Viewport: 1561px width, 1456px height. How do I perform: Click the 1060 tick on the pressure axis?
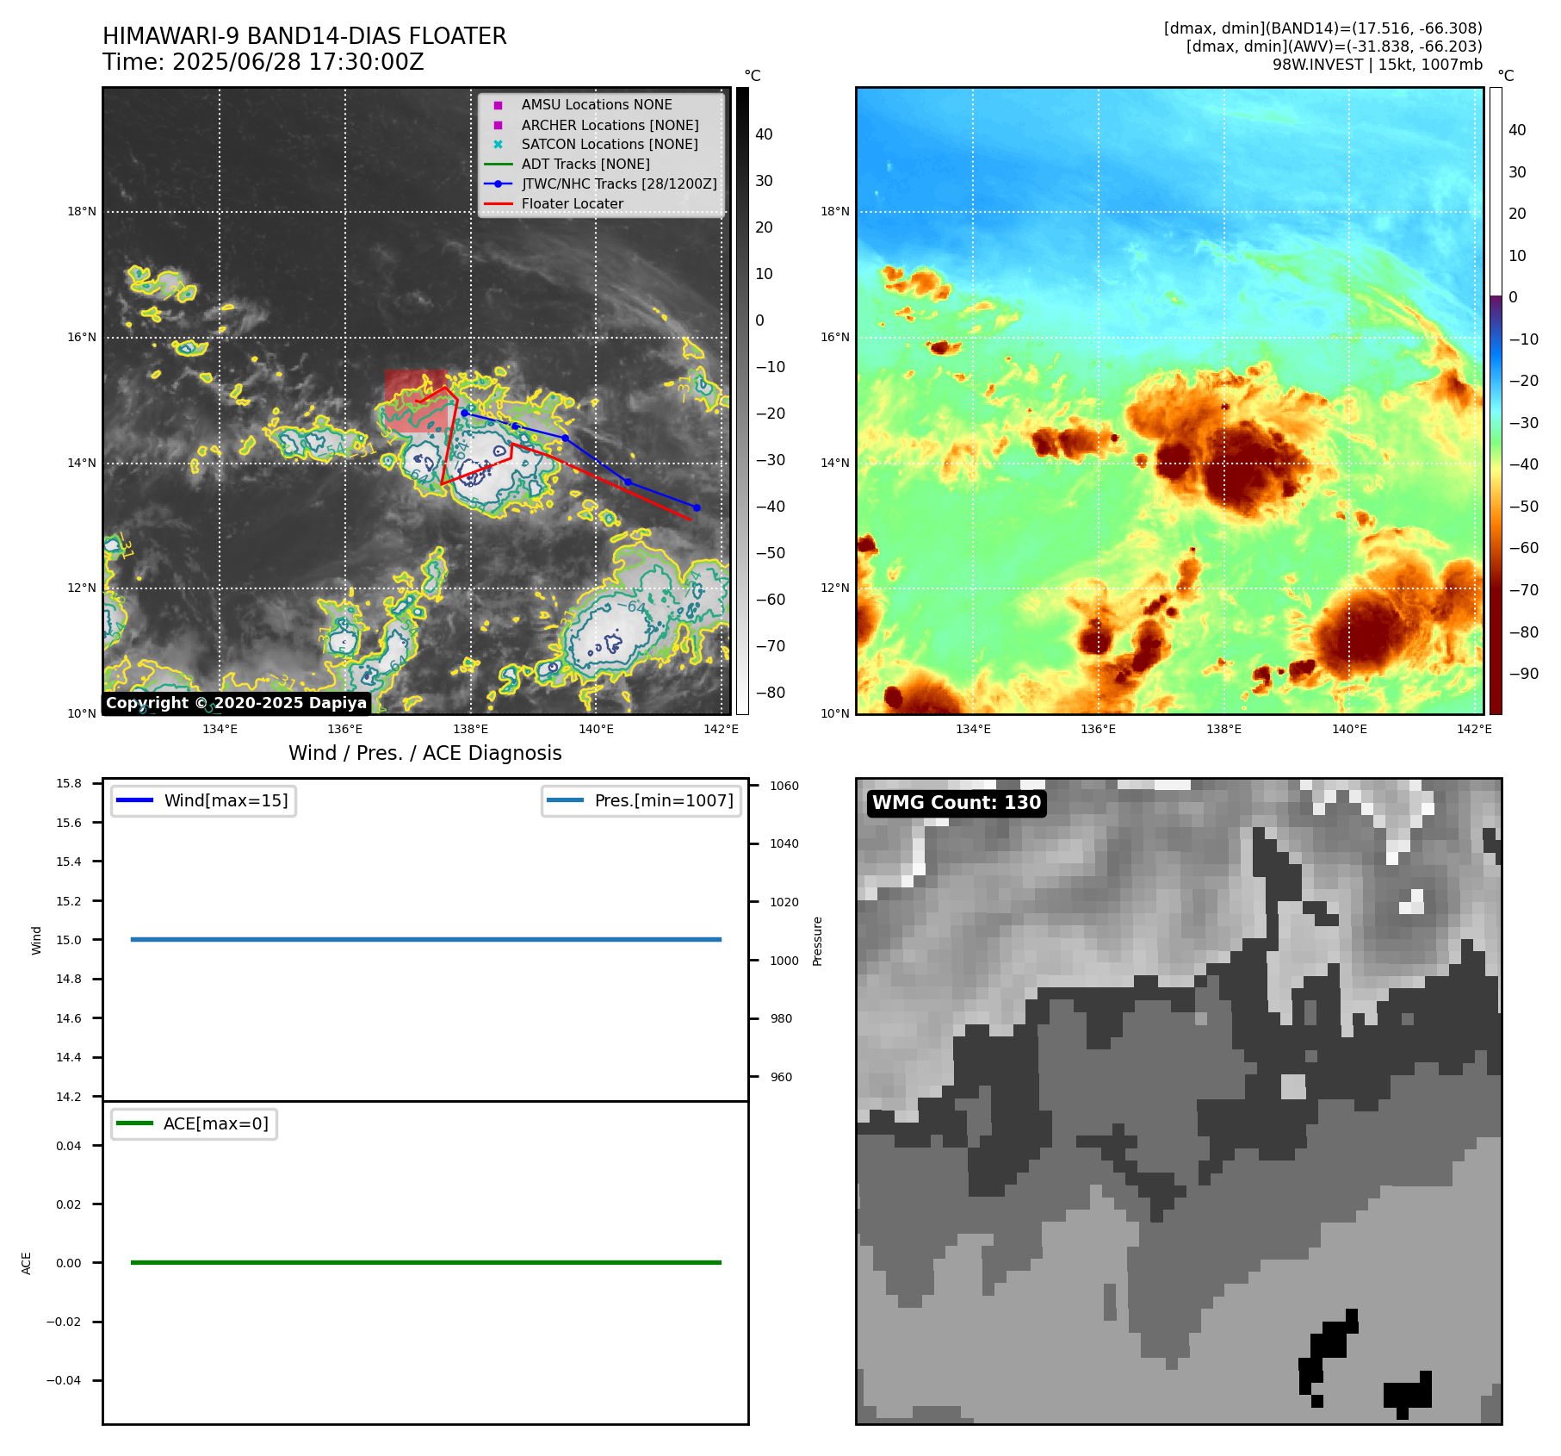pos(784,786)
